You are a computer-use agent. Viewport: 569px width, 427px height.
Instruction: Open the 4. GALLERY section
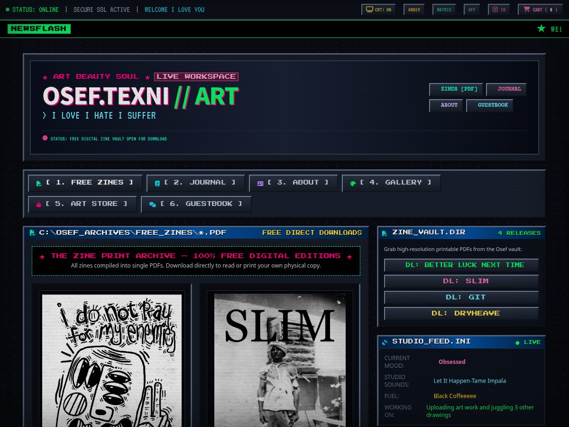(x=391, y=183)
